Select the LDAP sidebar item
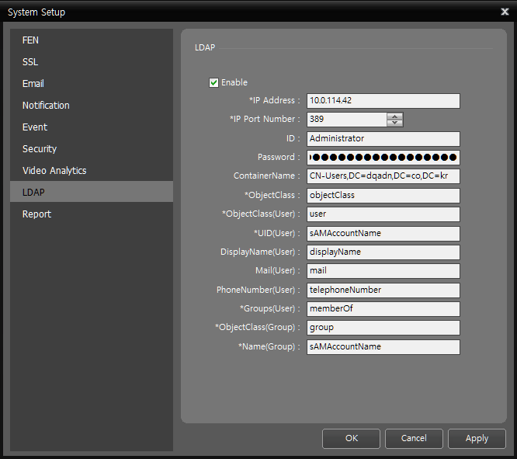The image size is (517, 459). pyautogui.click(x=92, y=192)
